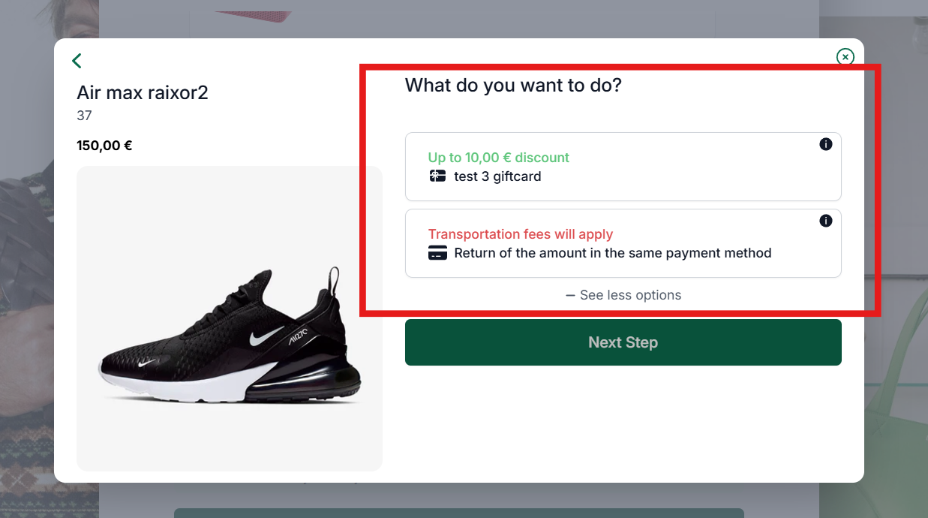Click the credit card icon beside refund text
Image resolution: width=928 pixels, height=518 pixels.
coord(437,253)
